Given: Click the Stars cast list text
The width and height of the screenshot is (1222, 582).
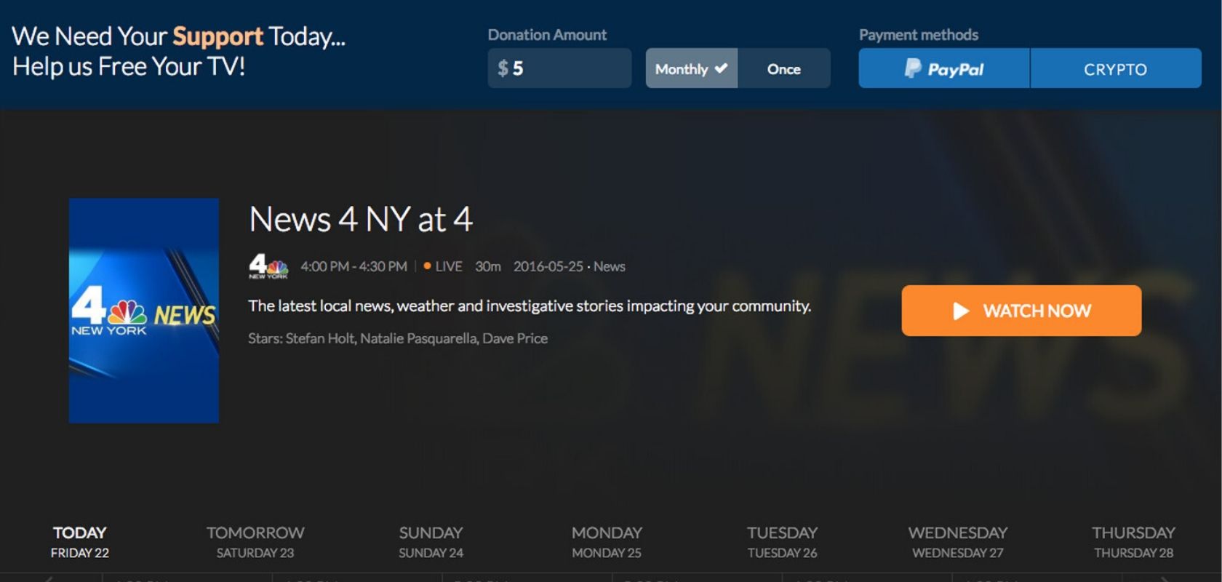Looking at the screenshot, I should click(398, 338).
